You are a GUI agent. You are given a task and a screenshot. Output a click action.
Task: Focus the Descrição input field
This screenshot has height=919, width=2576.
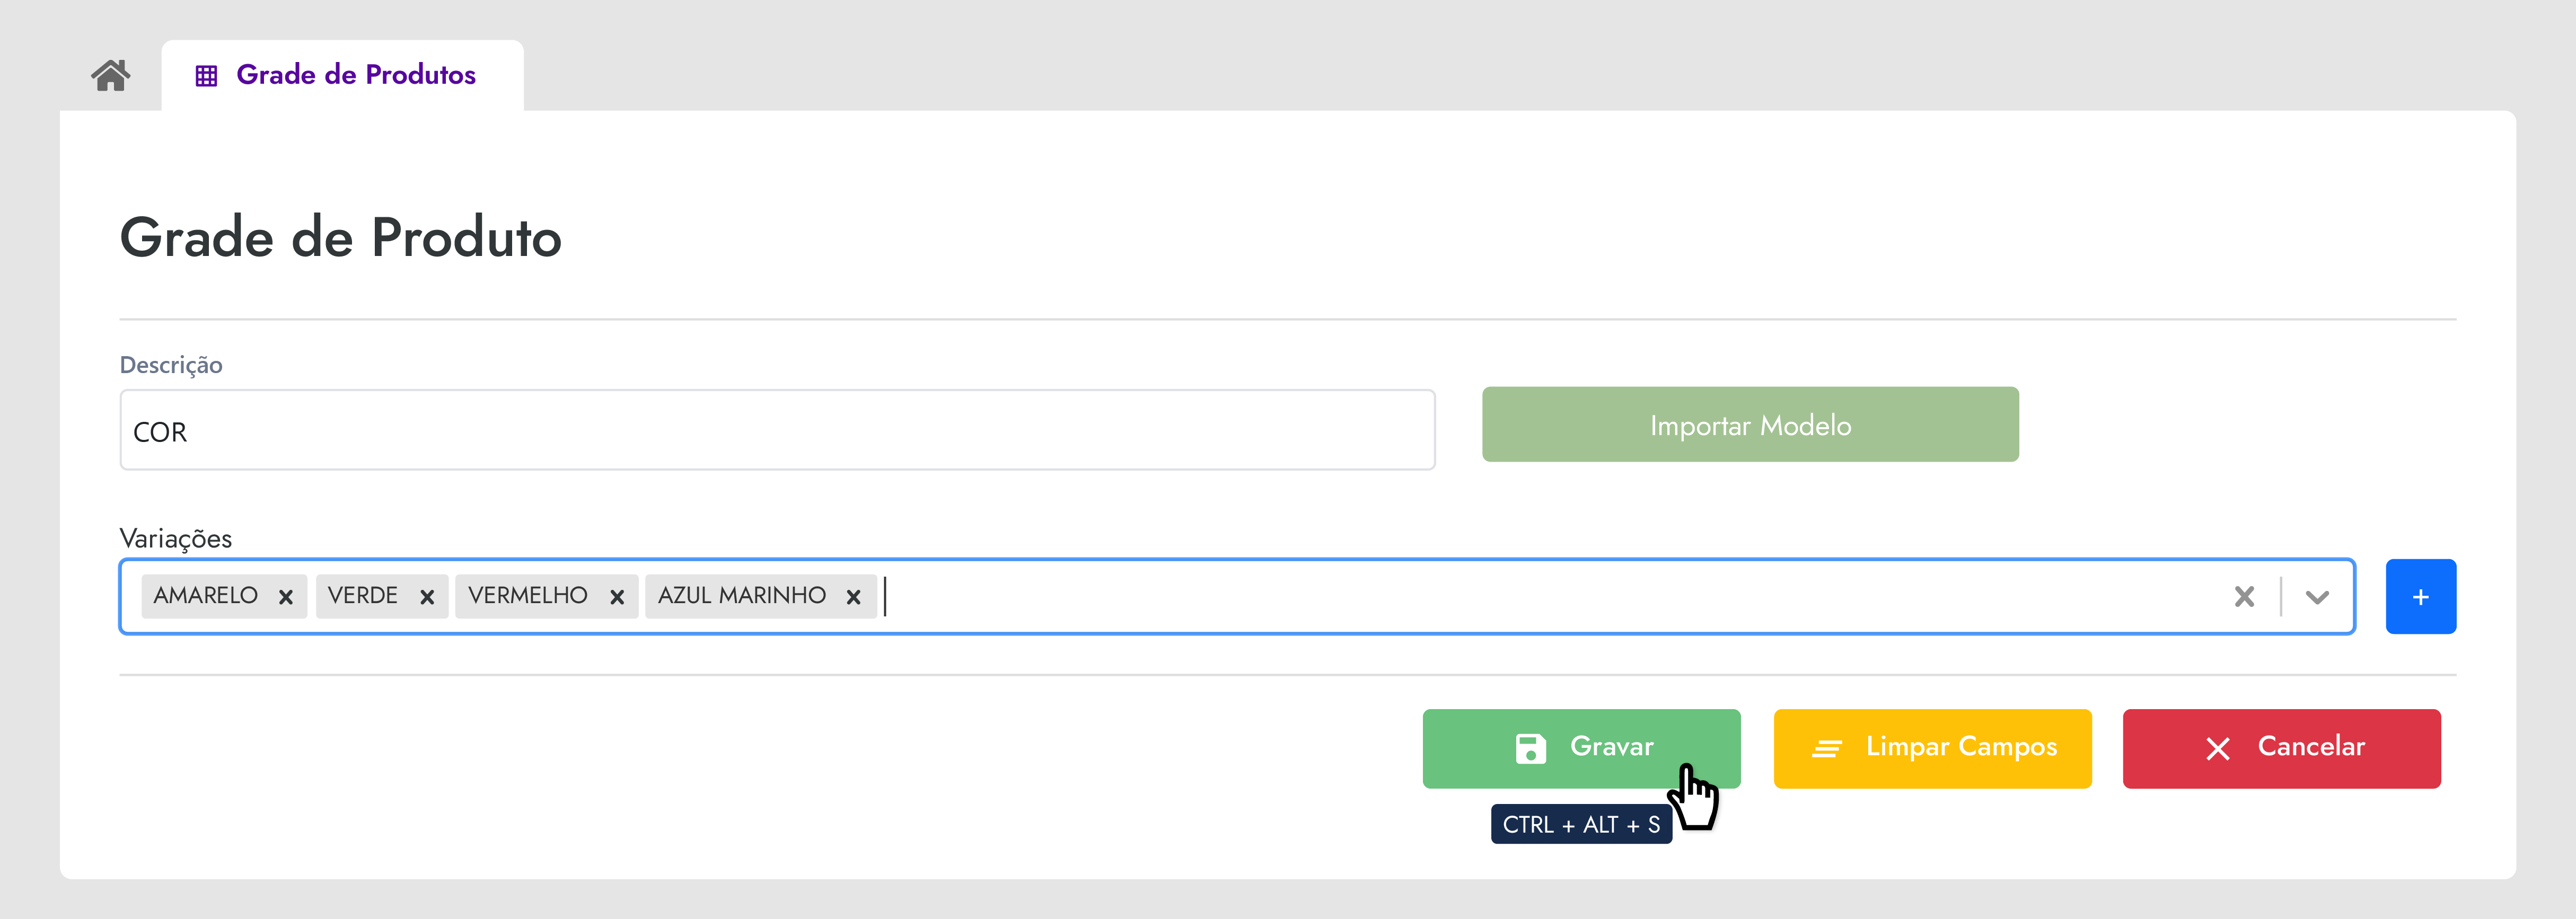pos(777,430)
